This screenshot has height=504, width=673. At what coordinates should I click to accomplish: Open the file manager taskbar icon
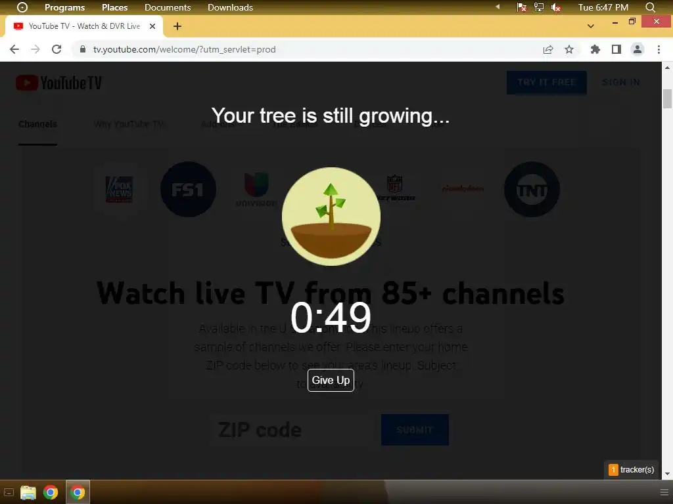click(x=28, y=492)
